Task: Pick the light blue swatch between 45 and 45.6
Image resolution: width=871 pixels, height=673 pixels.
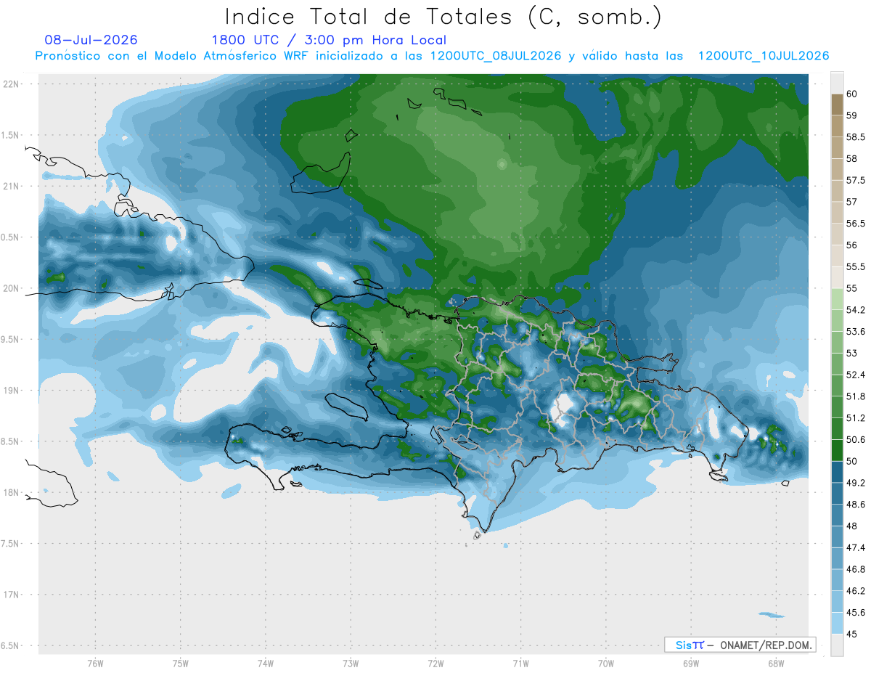Action: (837, 624)
